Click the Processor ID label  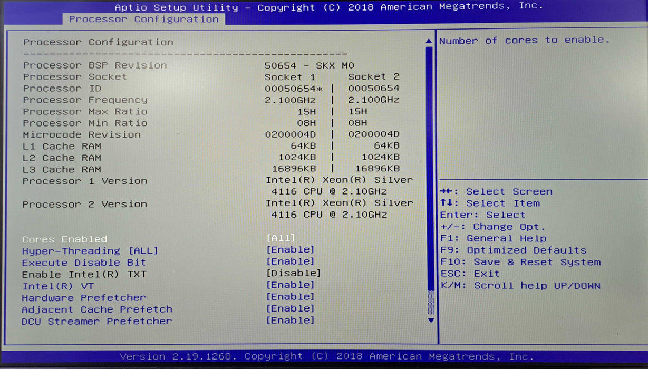pyautogui.click(x=62, y=89)
